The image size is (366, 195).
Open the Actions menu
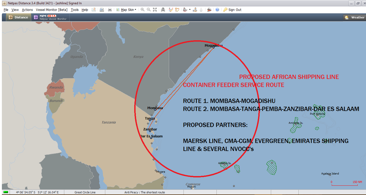[27, 9]
